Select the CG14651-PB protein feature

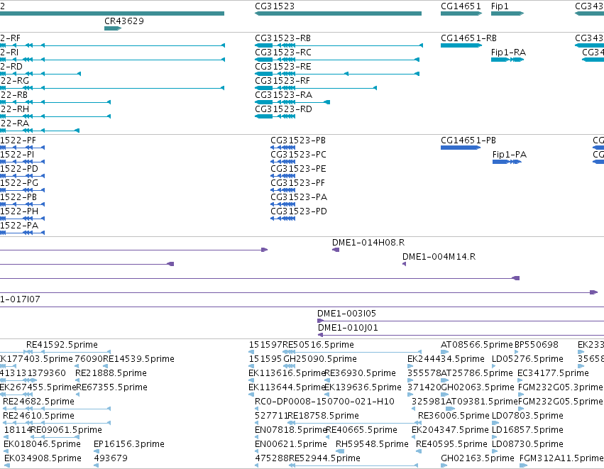461,148
